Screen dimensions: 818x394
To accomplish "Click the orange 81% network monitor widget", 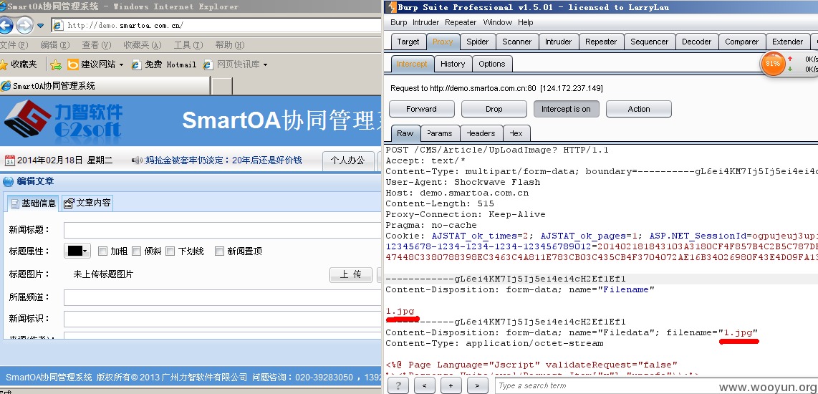I will (x=773, y=64).
